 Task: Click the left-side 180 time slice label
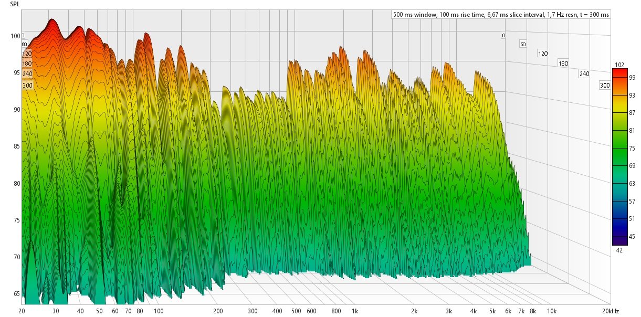27,64
